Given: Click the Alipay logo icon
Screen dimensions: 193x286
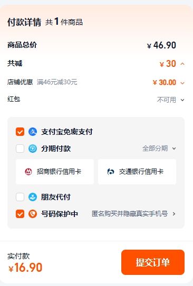Looking at the screenshot, I should pyautogui.click(x=33, y=132).
